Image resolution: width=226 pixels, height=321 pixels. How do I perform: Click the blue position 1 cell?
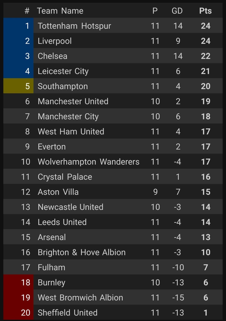click(x=19, y=26)
